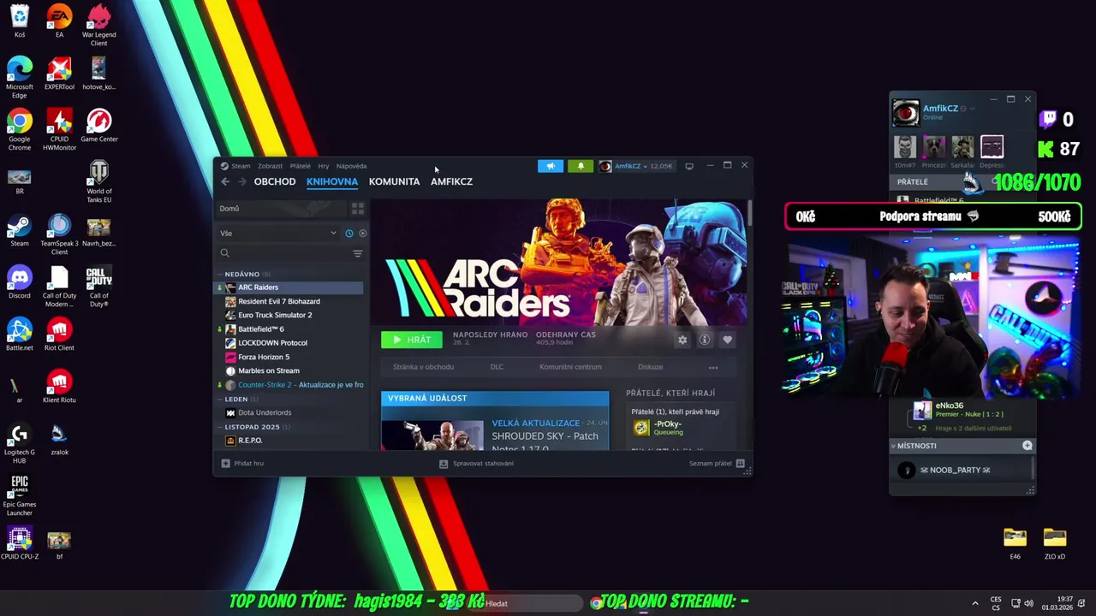
Task: Open more links ellipsis in game bar
Action: point(713,367)
